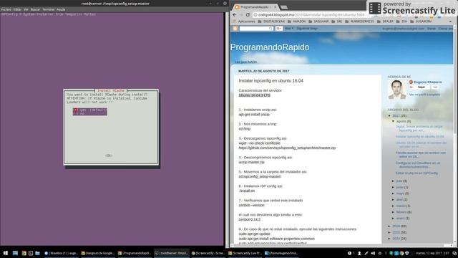Expand the 2014 archive year
Viewport: 458px width, 258px height.
tap(389, 239)
